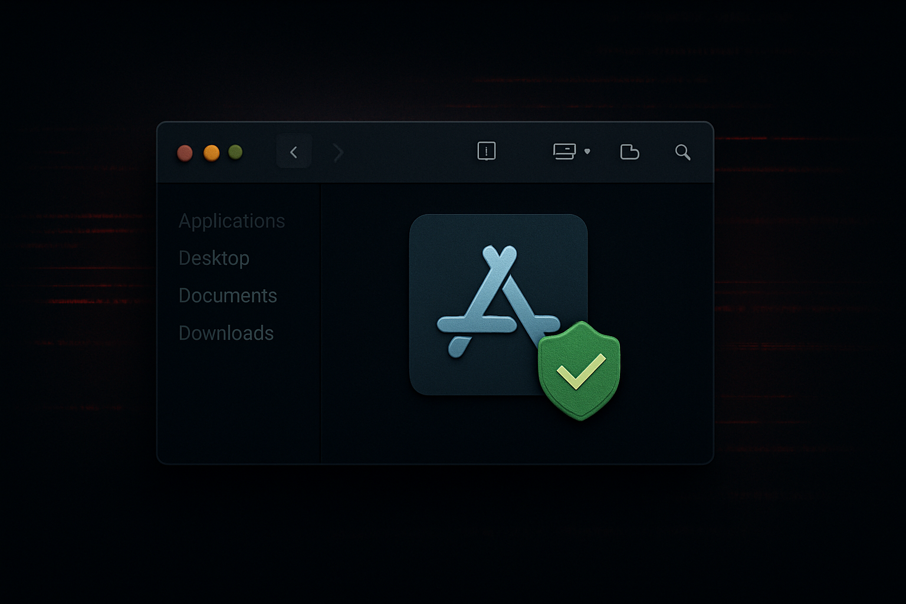Minimize window with the orange button
Screen dimensions: 906x604
(x=211, y=153)
